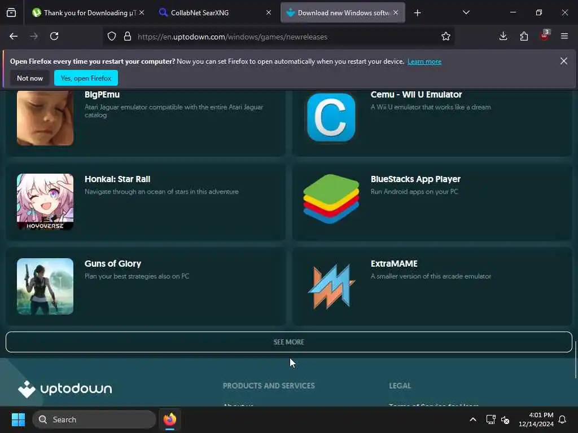
Task: Close the Thank you for Downloading tab
Action: [x=142, y=12]
